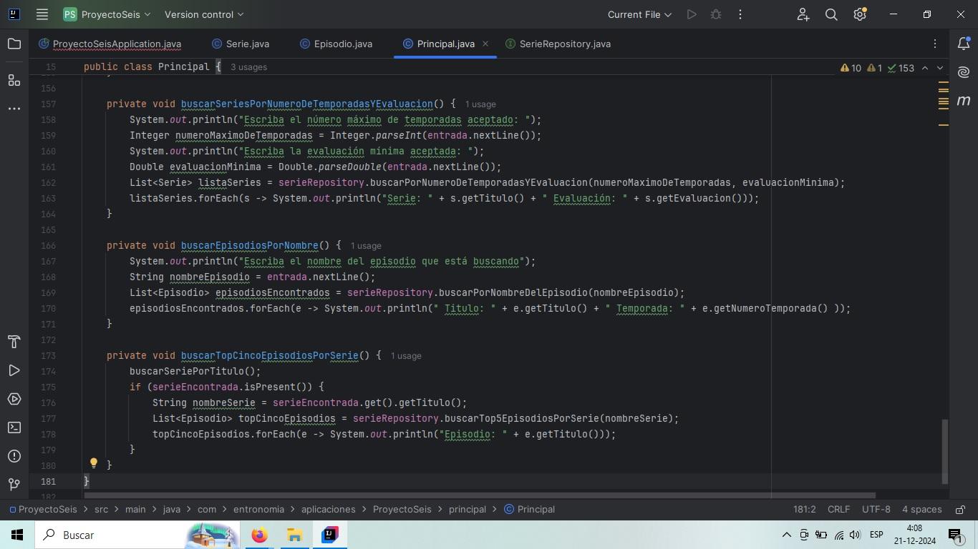Open Version control dropdown

click(204, 14)
